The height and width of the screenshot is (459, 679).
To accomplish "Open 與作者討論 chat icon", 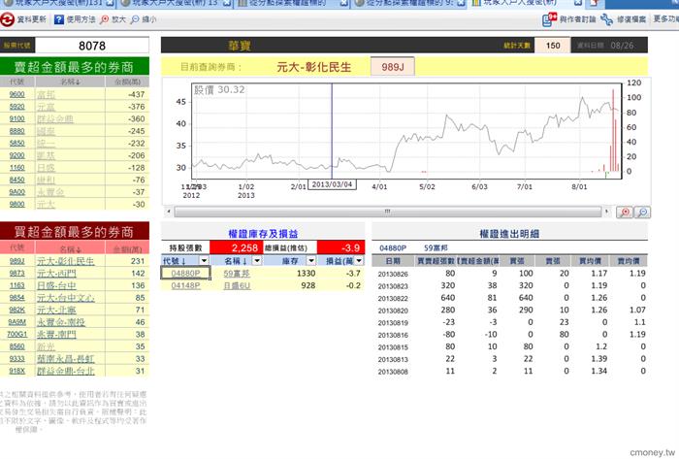I will [x=549, y=19].
